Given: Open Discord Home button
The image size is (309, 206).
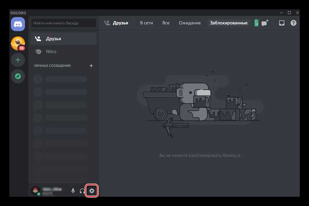Looking at the screenshot, I should [x=18, y=24].
